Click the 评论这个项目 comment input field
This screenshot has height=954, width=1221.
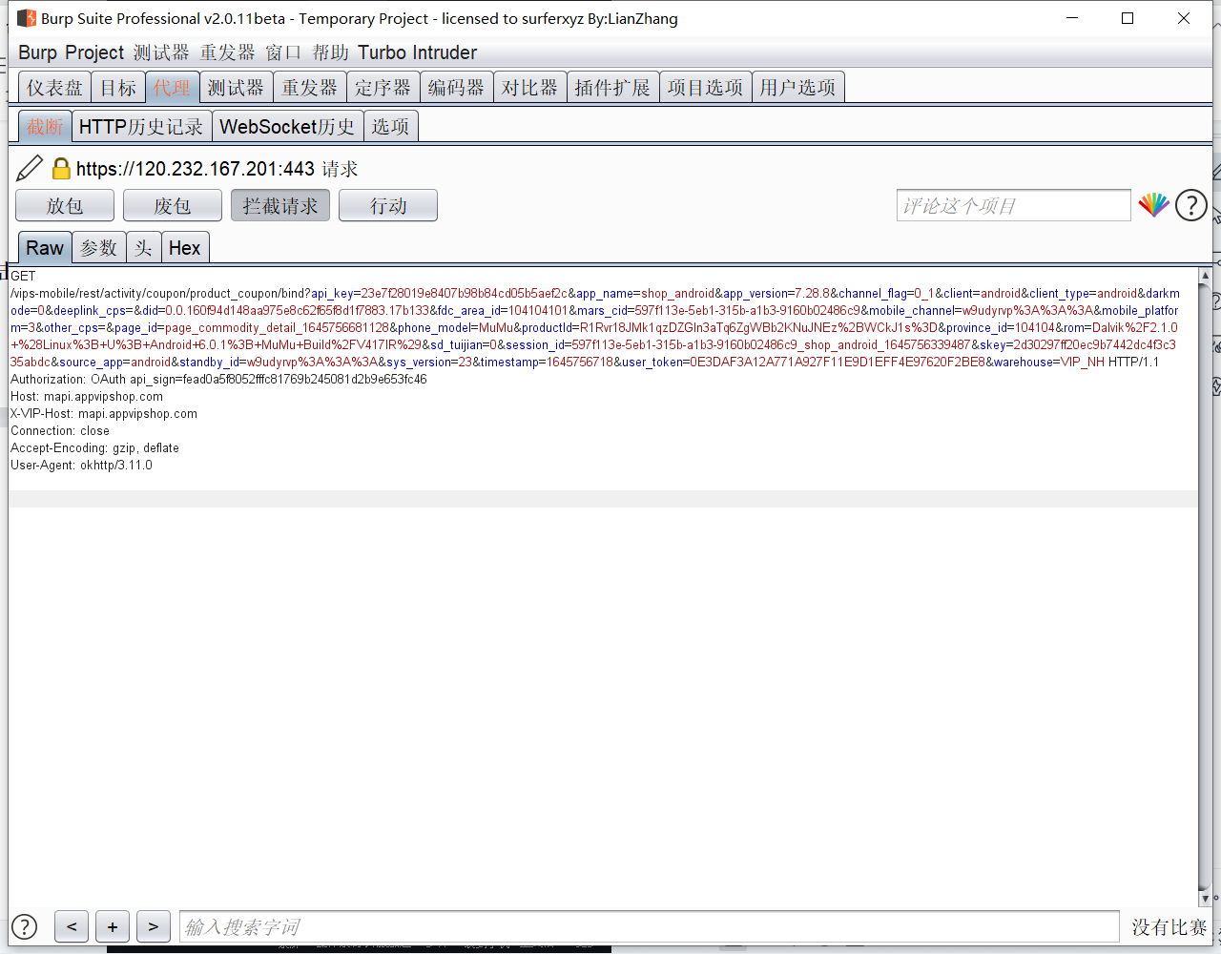[x=1013, y=205]
